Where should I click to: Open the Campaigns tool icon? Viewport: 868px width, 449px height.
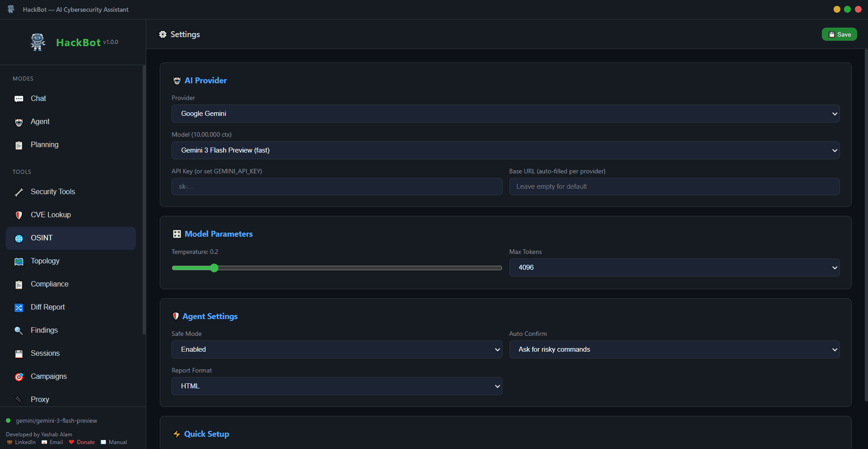(x=19, y=377)
